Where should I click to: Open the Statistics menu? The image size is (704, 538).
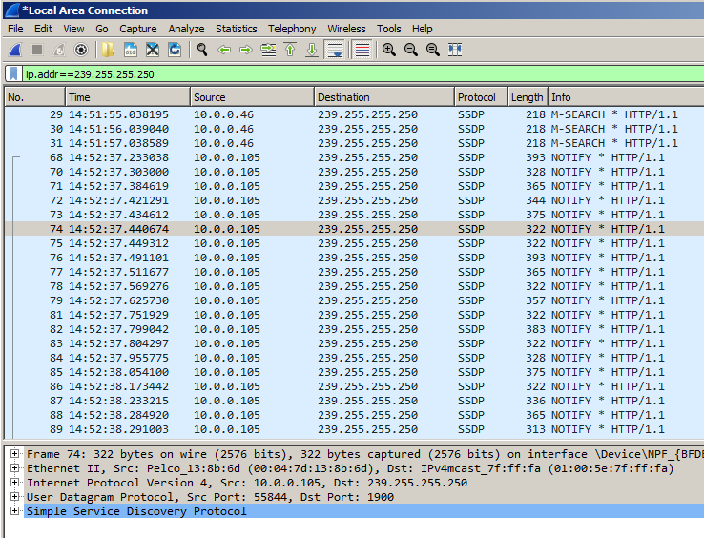236,29
